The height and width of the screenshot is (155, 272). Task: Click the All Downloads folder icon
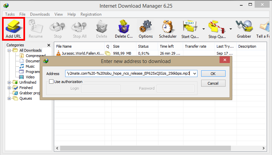click(x=15, y=50)
